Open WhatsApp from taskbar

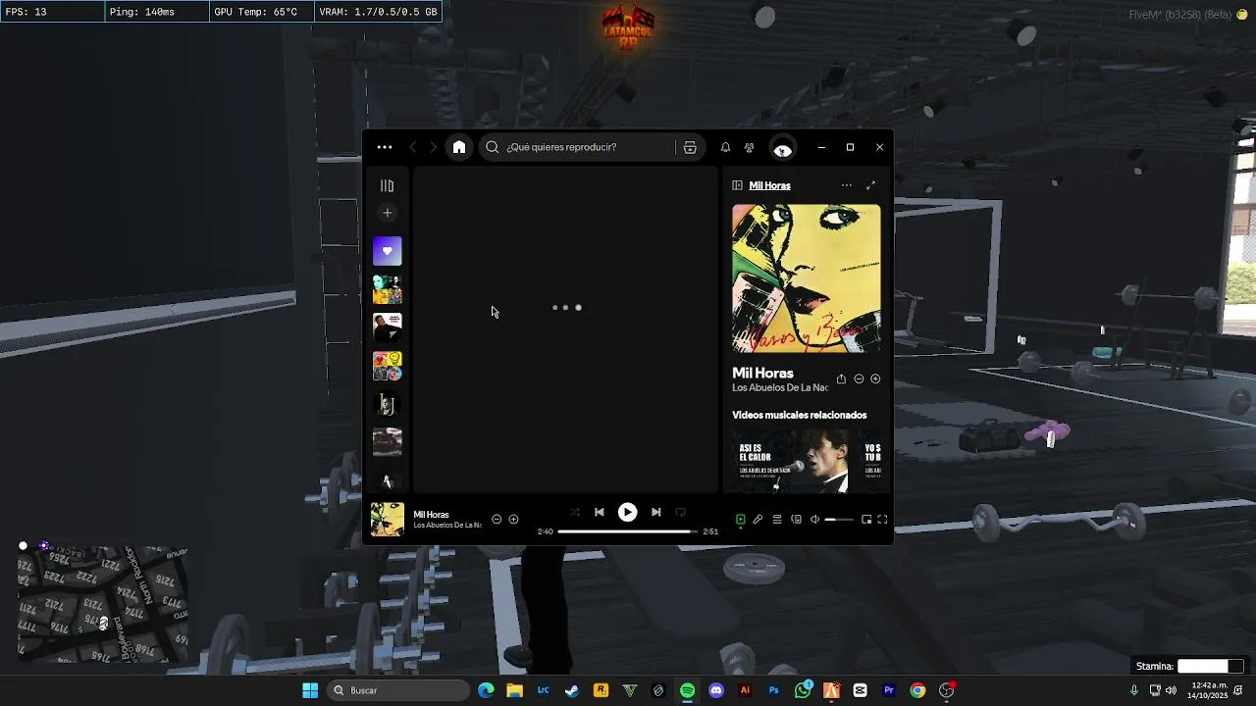coord(803,690)
